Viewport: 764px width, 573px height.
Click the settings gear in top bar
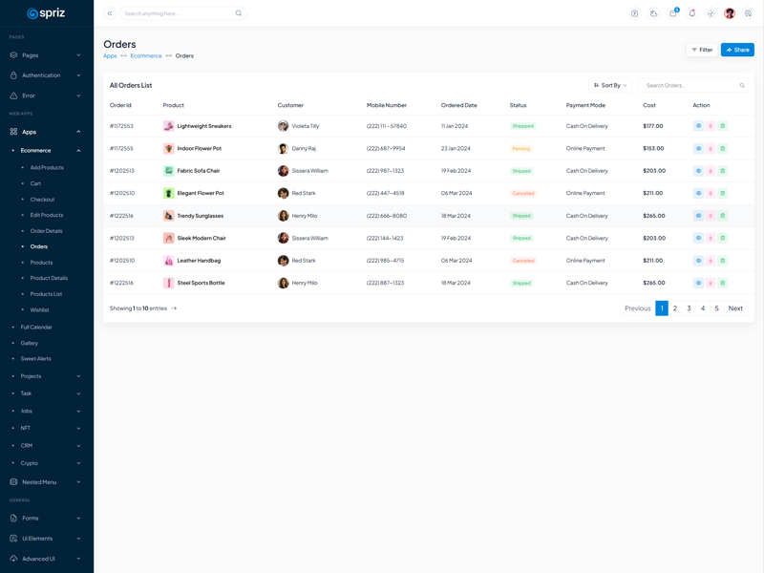coord(748,13)
